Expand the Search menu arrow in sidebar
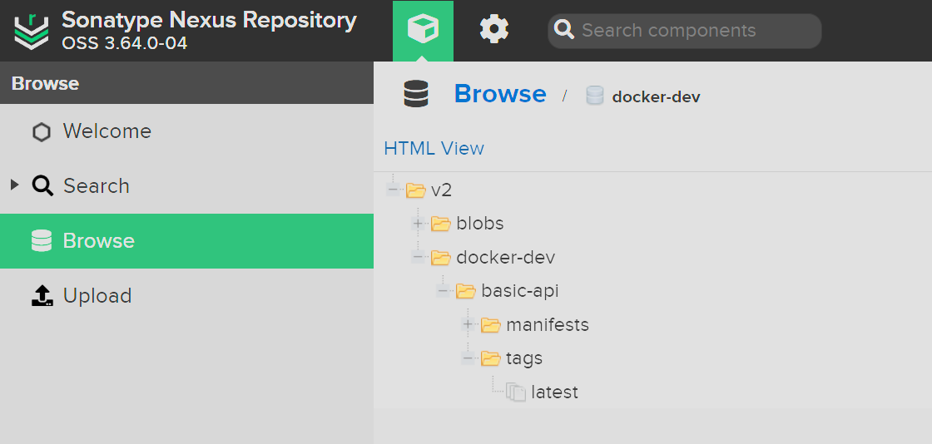This screenshot has height=444, width=932. pos(16,185)
